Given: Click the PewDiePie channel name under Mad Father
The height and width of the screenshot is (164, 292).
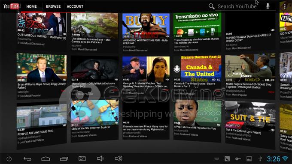Looking at the screenshot, I should pyautogui.click(x=24, y=39).
